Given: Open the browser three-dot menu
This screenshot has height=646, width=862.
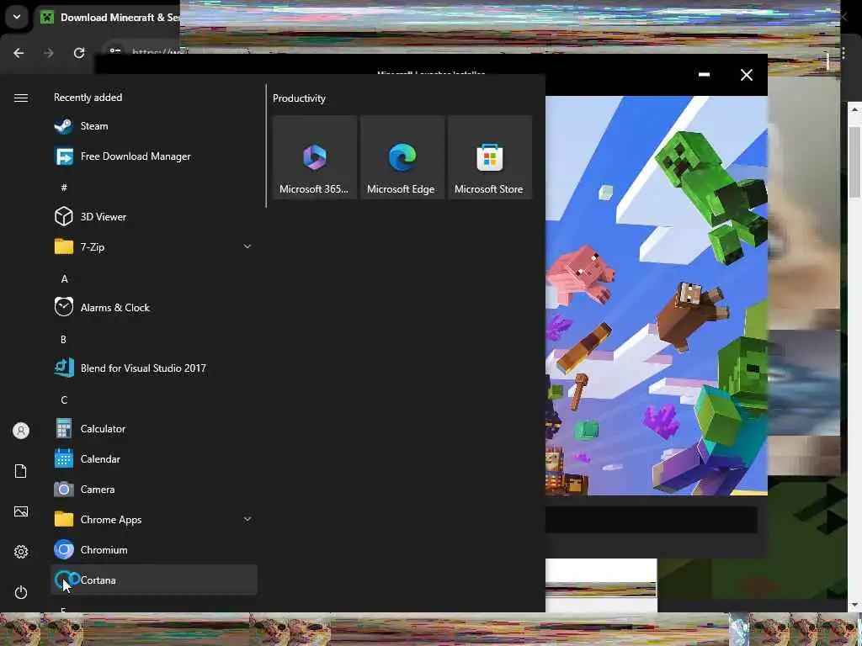Looking at the screenshot, I should click(x=843, y=53).
